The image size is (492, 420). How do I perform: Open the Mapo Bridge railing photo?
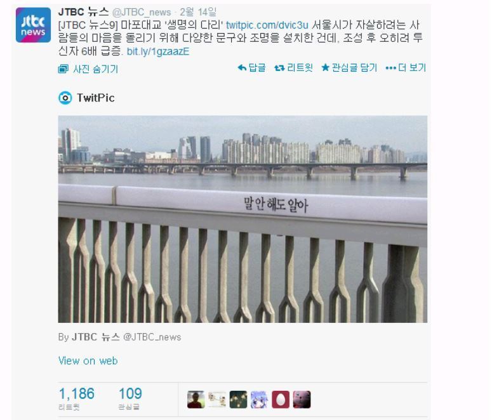tap(243, 220)
